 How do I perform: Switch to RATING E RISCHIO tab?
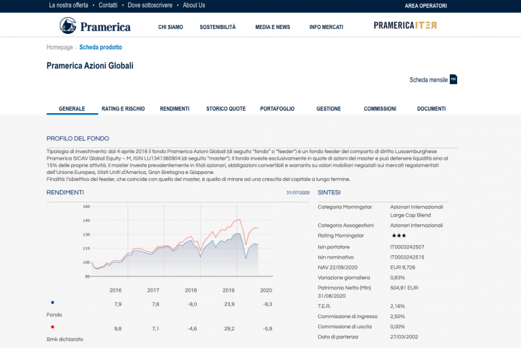pyautogui.click(x=123, y=109)
